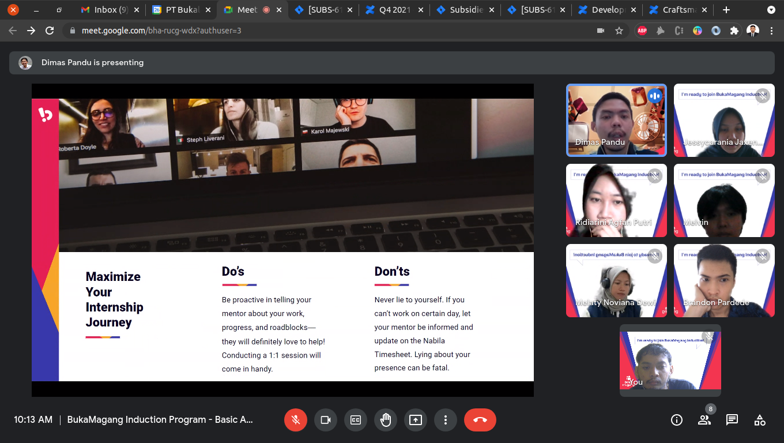Toggle the camera button
The height and width of the screenshot is (443, 784).
click(326, 420)
